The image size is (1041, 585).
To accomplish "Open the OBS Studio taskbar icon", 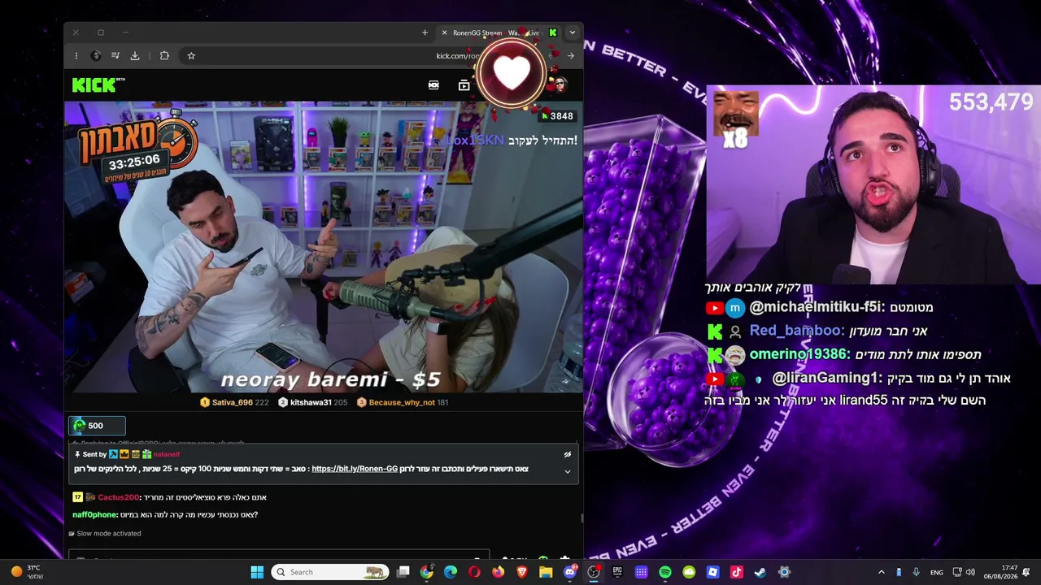I will coord(594,572).
